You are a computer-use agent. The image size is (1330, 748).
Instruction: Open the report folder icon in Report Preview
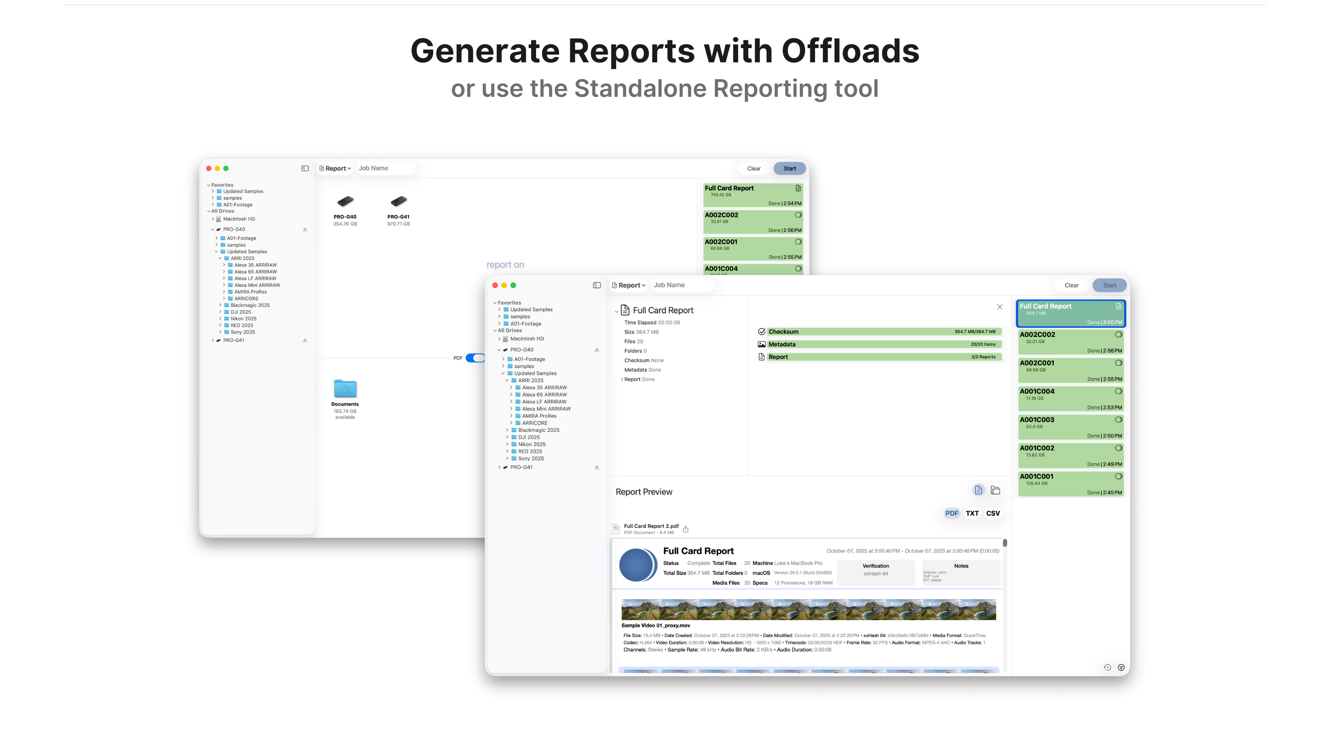(995, 490)
